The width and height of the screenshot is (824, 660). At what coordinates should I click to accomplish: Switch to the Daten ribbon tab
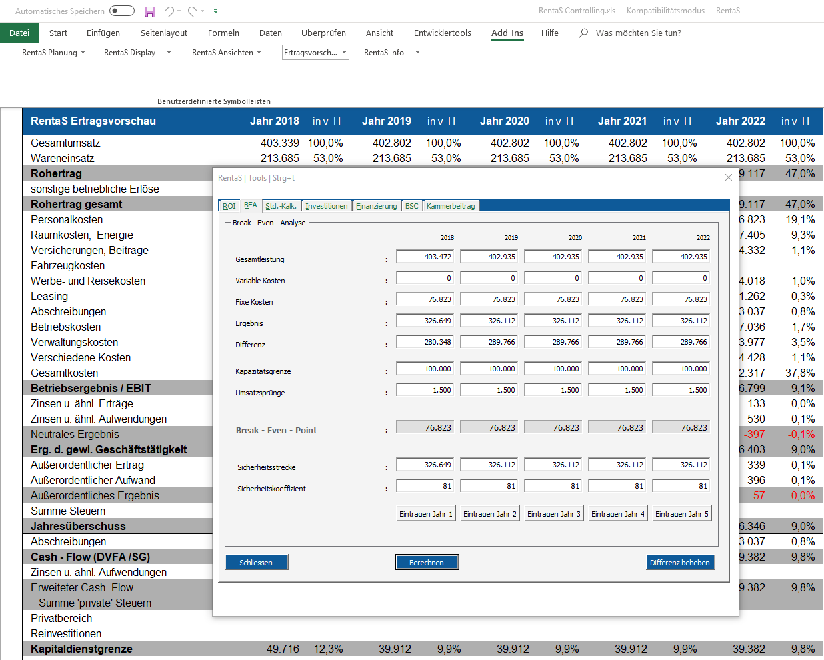tap(271, 33)
